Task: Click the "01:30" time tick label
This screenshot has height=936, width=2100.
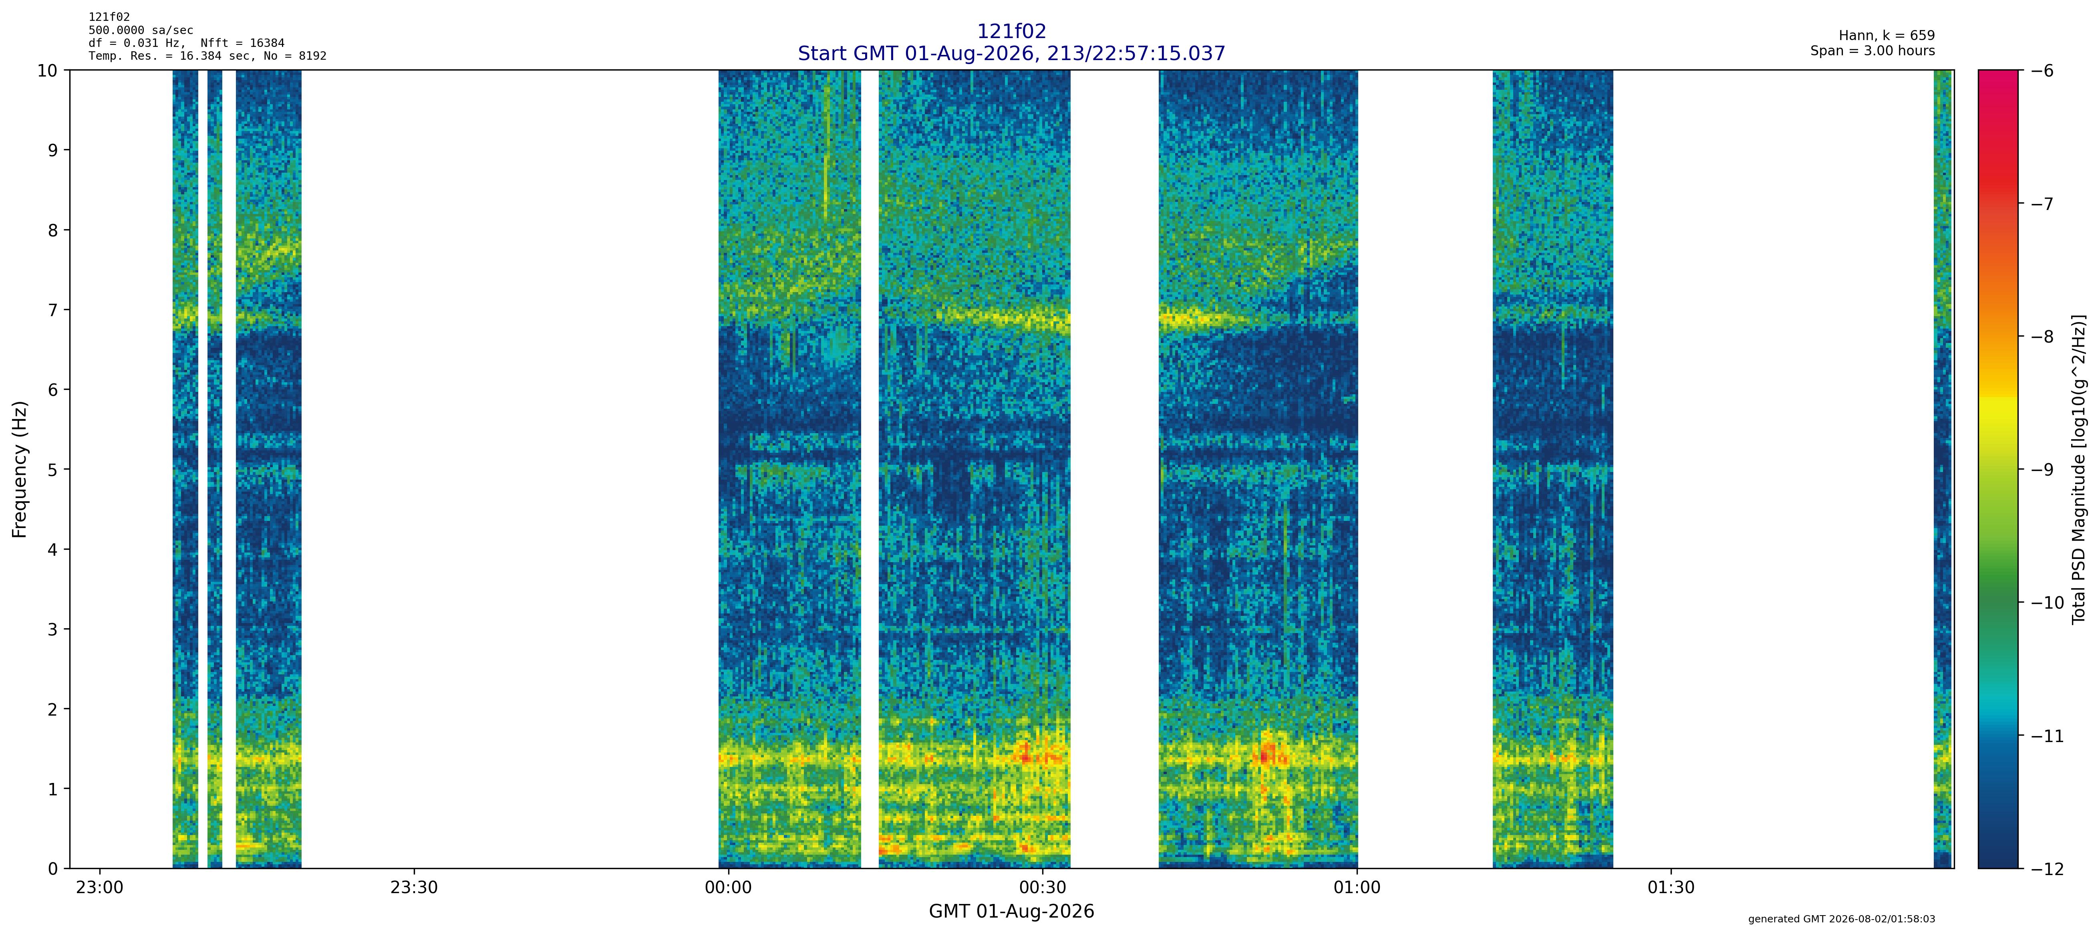Action: tap(1671, 888)
